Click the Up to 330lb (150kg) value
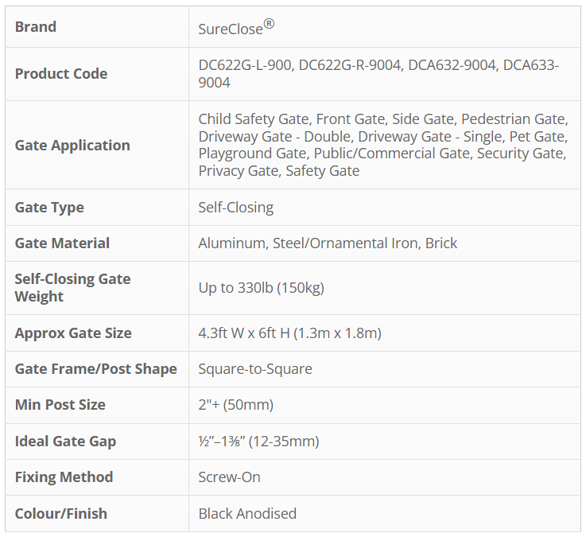Viewport: 586px width, 537px height. click(261, 287)
